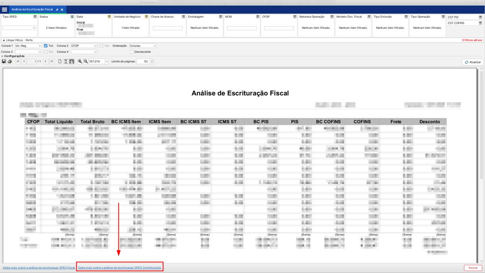Uncheck the Tot. checkbox for Coluna 1
Image resolution: width=485 pixels, height=273 pixels.
(x=46, y=46)
